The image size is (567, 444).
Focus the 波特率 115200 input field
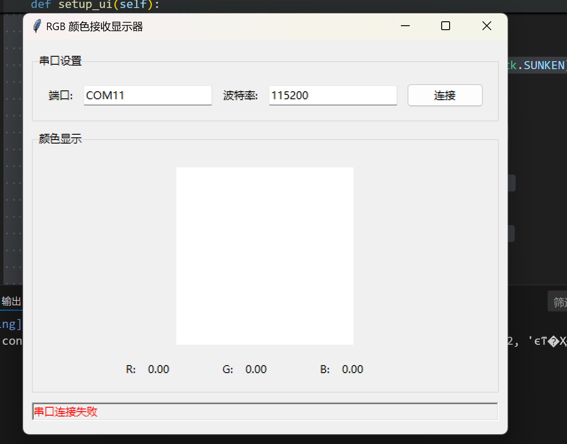[x=333, y=95]
